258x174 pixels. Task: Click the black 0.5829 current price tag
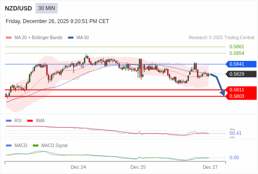pyautogui.click(x=241, y=74)
